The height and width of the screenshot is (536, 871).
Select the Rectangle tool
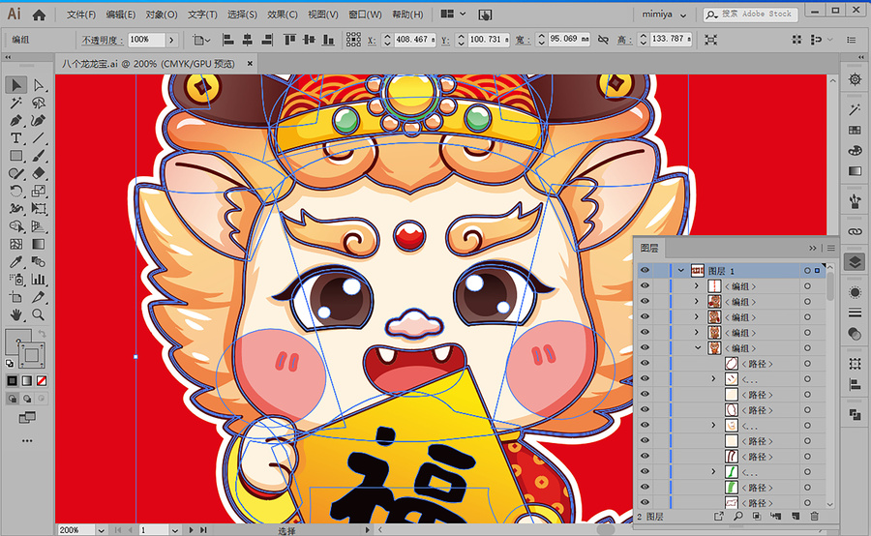(x=16, y=156)
